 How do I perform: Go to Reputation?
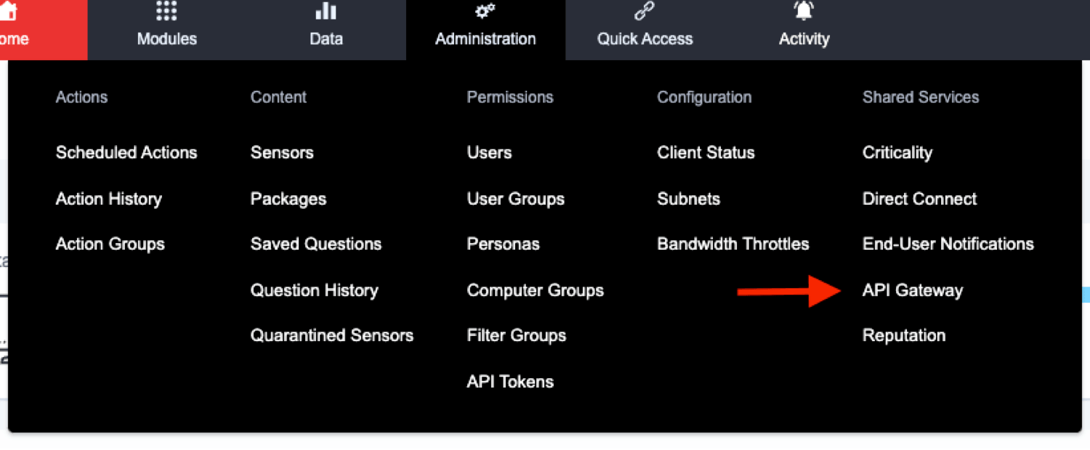click(x=904, y=335)
